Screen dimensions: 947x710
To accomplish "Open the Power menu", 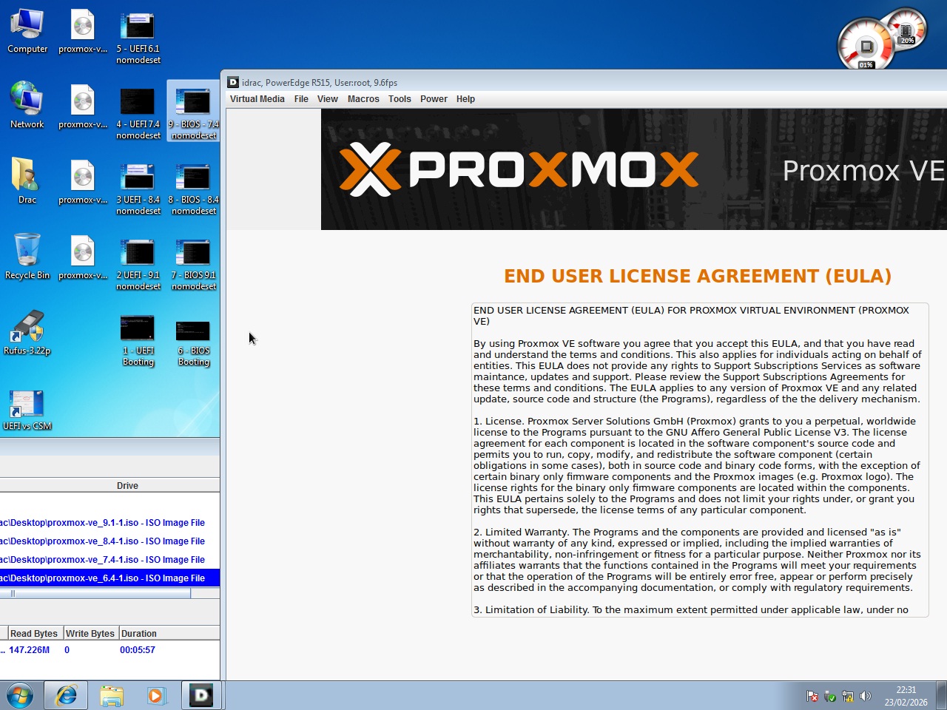I will pos(434,99).
